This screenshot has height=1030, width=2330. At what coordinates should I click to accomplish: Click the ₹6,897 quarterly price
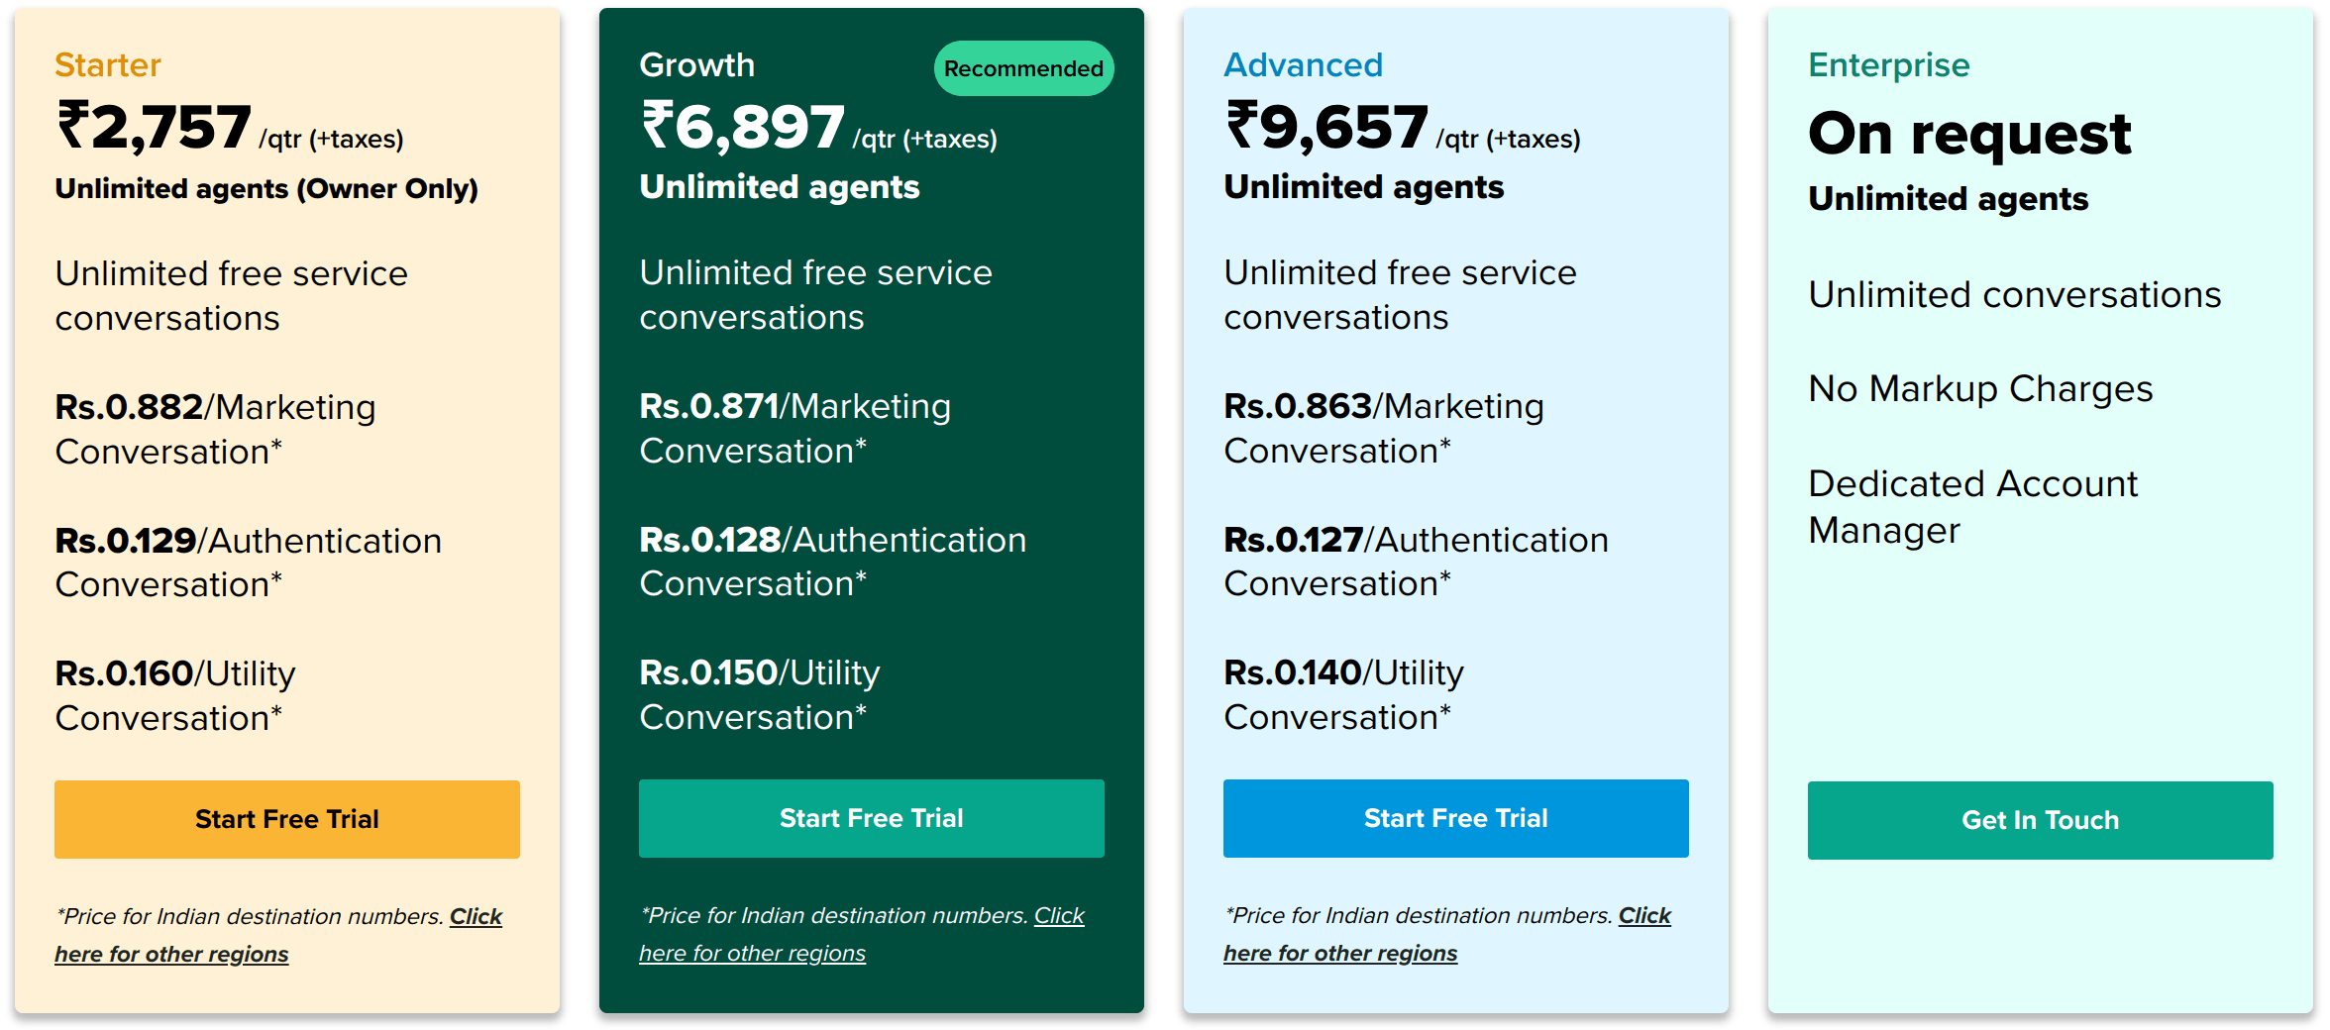click(x=743, y=128)
